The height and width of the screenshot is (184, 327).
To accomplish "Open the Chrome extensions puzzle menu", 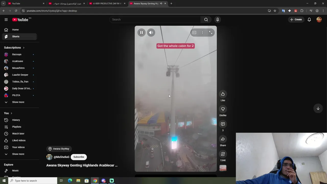I will tap(302, 11).
